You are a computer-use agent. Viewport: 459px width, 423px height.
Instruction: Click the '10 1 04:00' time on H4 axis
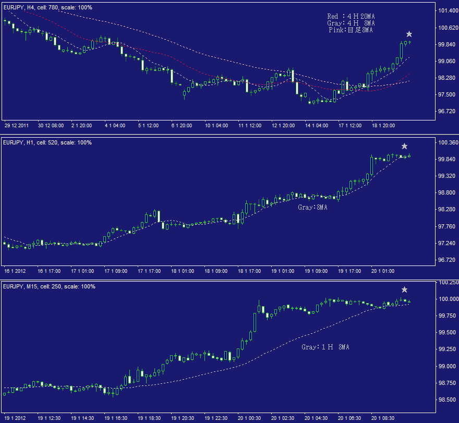coord(216,126)
